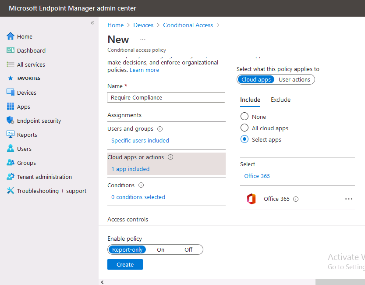
Task: Click the Assignments heading
Action: 124,115
